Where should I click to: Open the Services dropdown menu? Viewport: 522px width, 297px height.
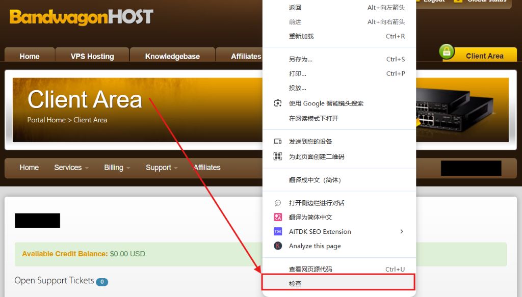click(71, 168)
